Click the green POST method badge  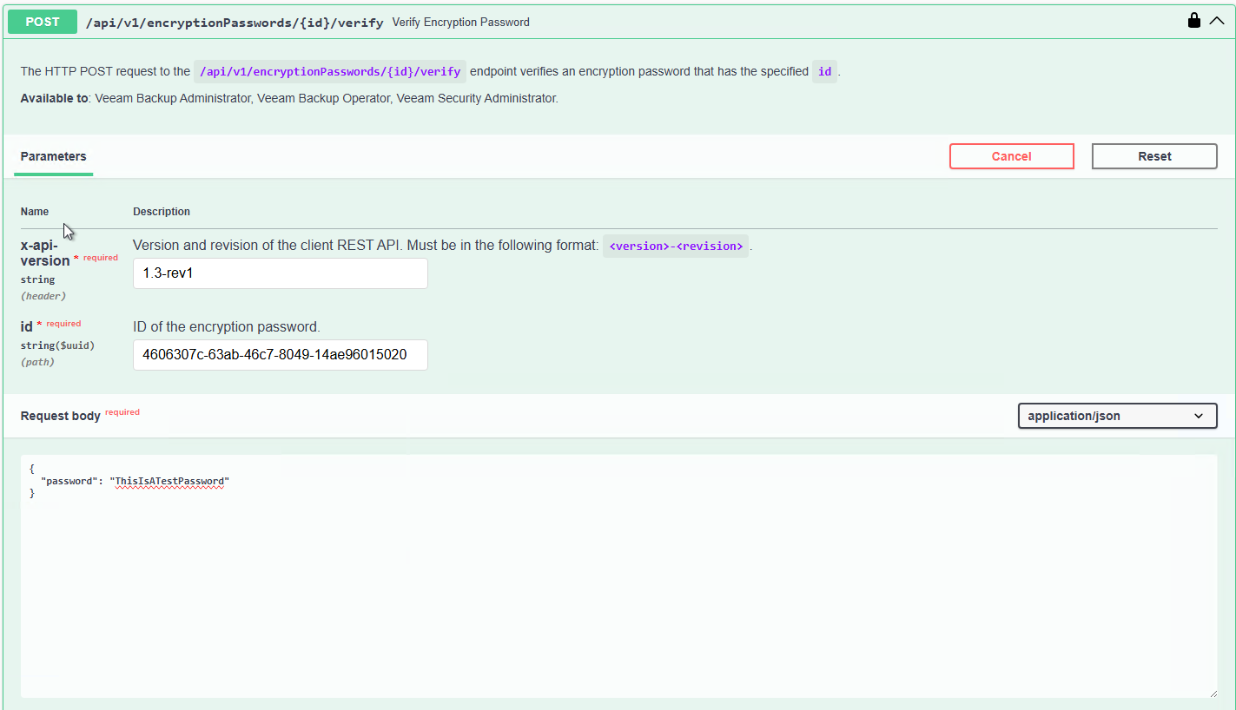click(43, 23)
